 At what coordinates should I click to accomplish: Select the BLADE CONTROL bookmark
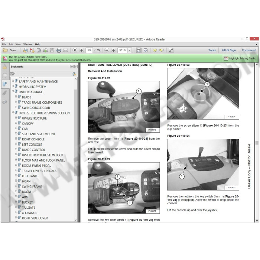click(x=34, y=150)
